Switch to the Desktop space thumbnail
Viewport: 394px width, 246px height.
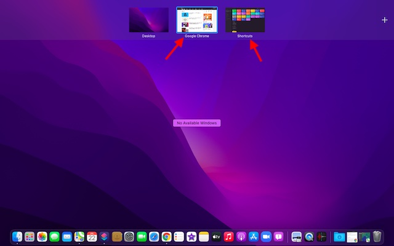point(148,20)
